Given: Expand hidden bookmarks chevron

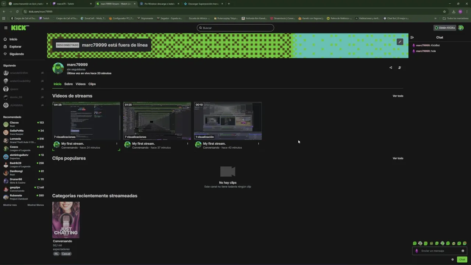Looking at the screenshot, I should [435, 18].
